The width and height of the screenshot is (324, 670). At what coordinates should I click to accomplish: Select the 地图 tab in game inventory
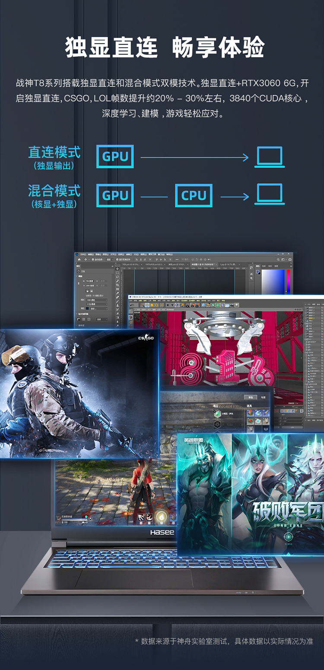pos(263,397)
